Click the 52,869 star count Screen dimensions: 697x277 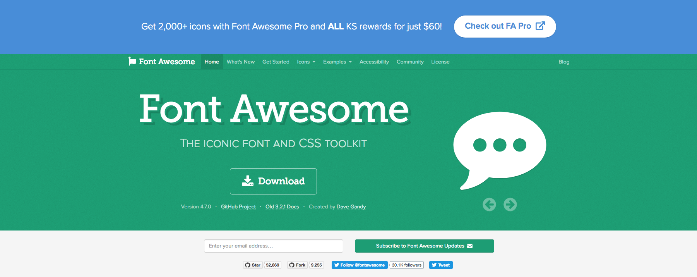pos(272,265)
